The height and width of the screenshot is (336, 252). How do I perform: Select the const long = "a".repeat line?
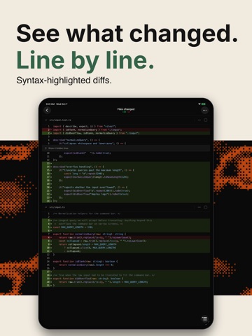tap(126, 174)
